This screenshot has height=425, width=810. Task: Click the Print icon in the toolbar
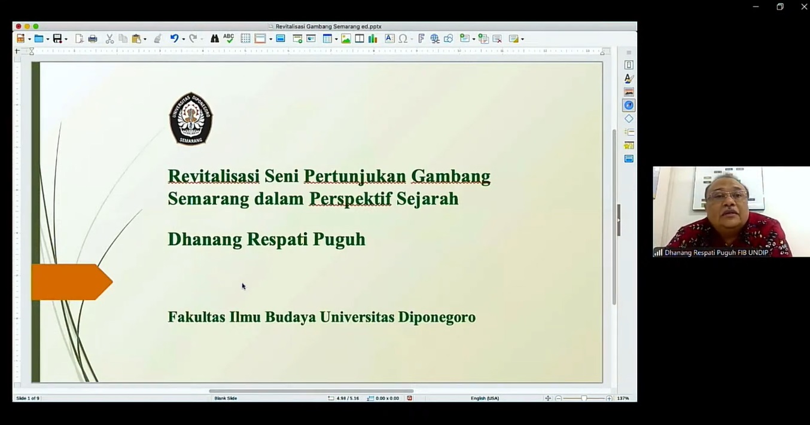(x=93, y=39)
